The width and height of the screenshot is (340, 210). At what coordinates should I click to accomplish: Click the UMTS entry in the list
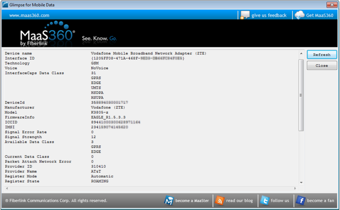(96, 88)
